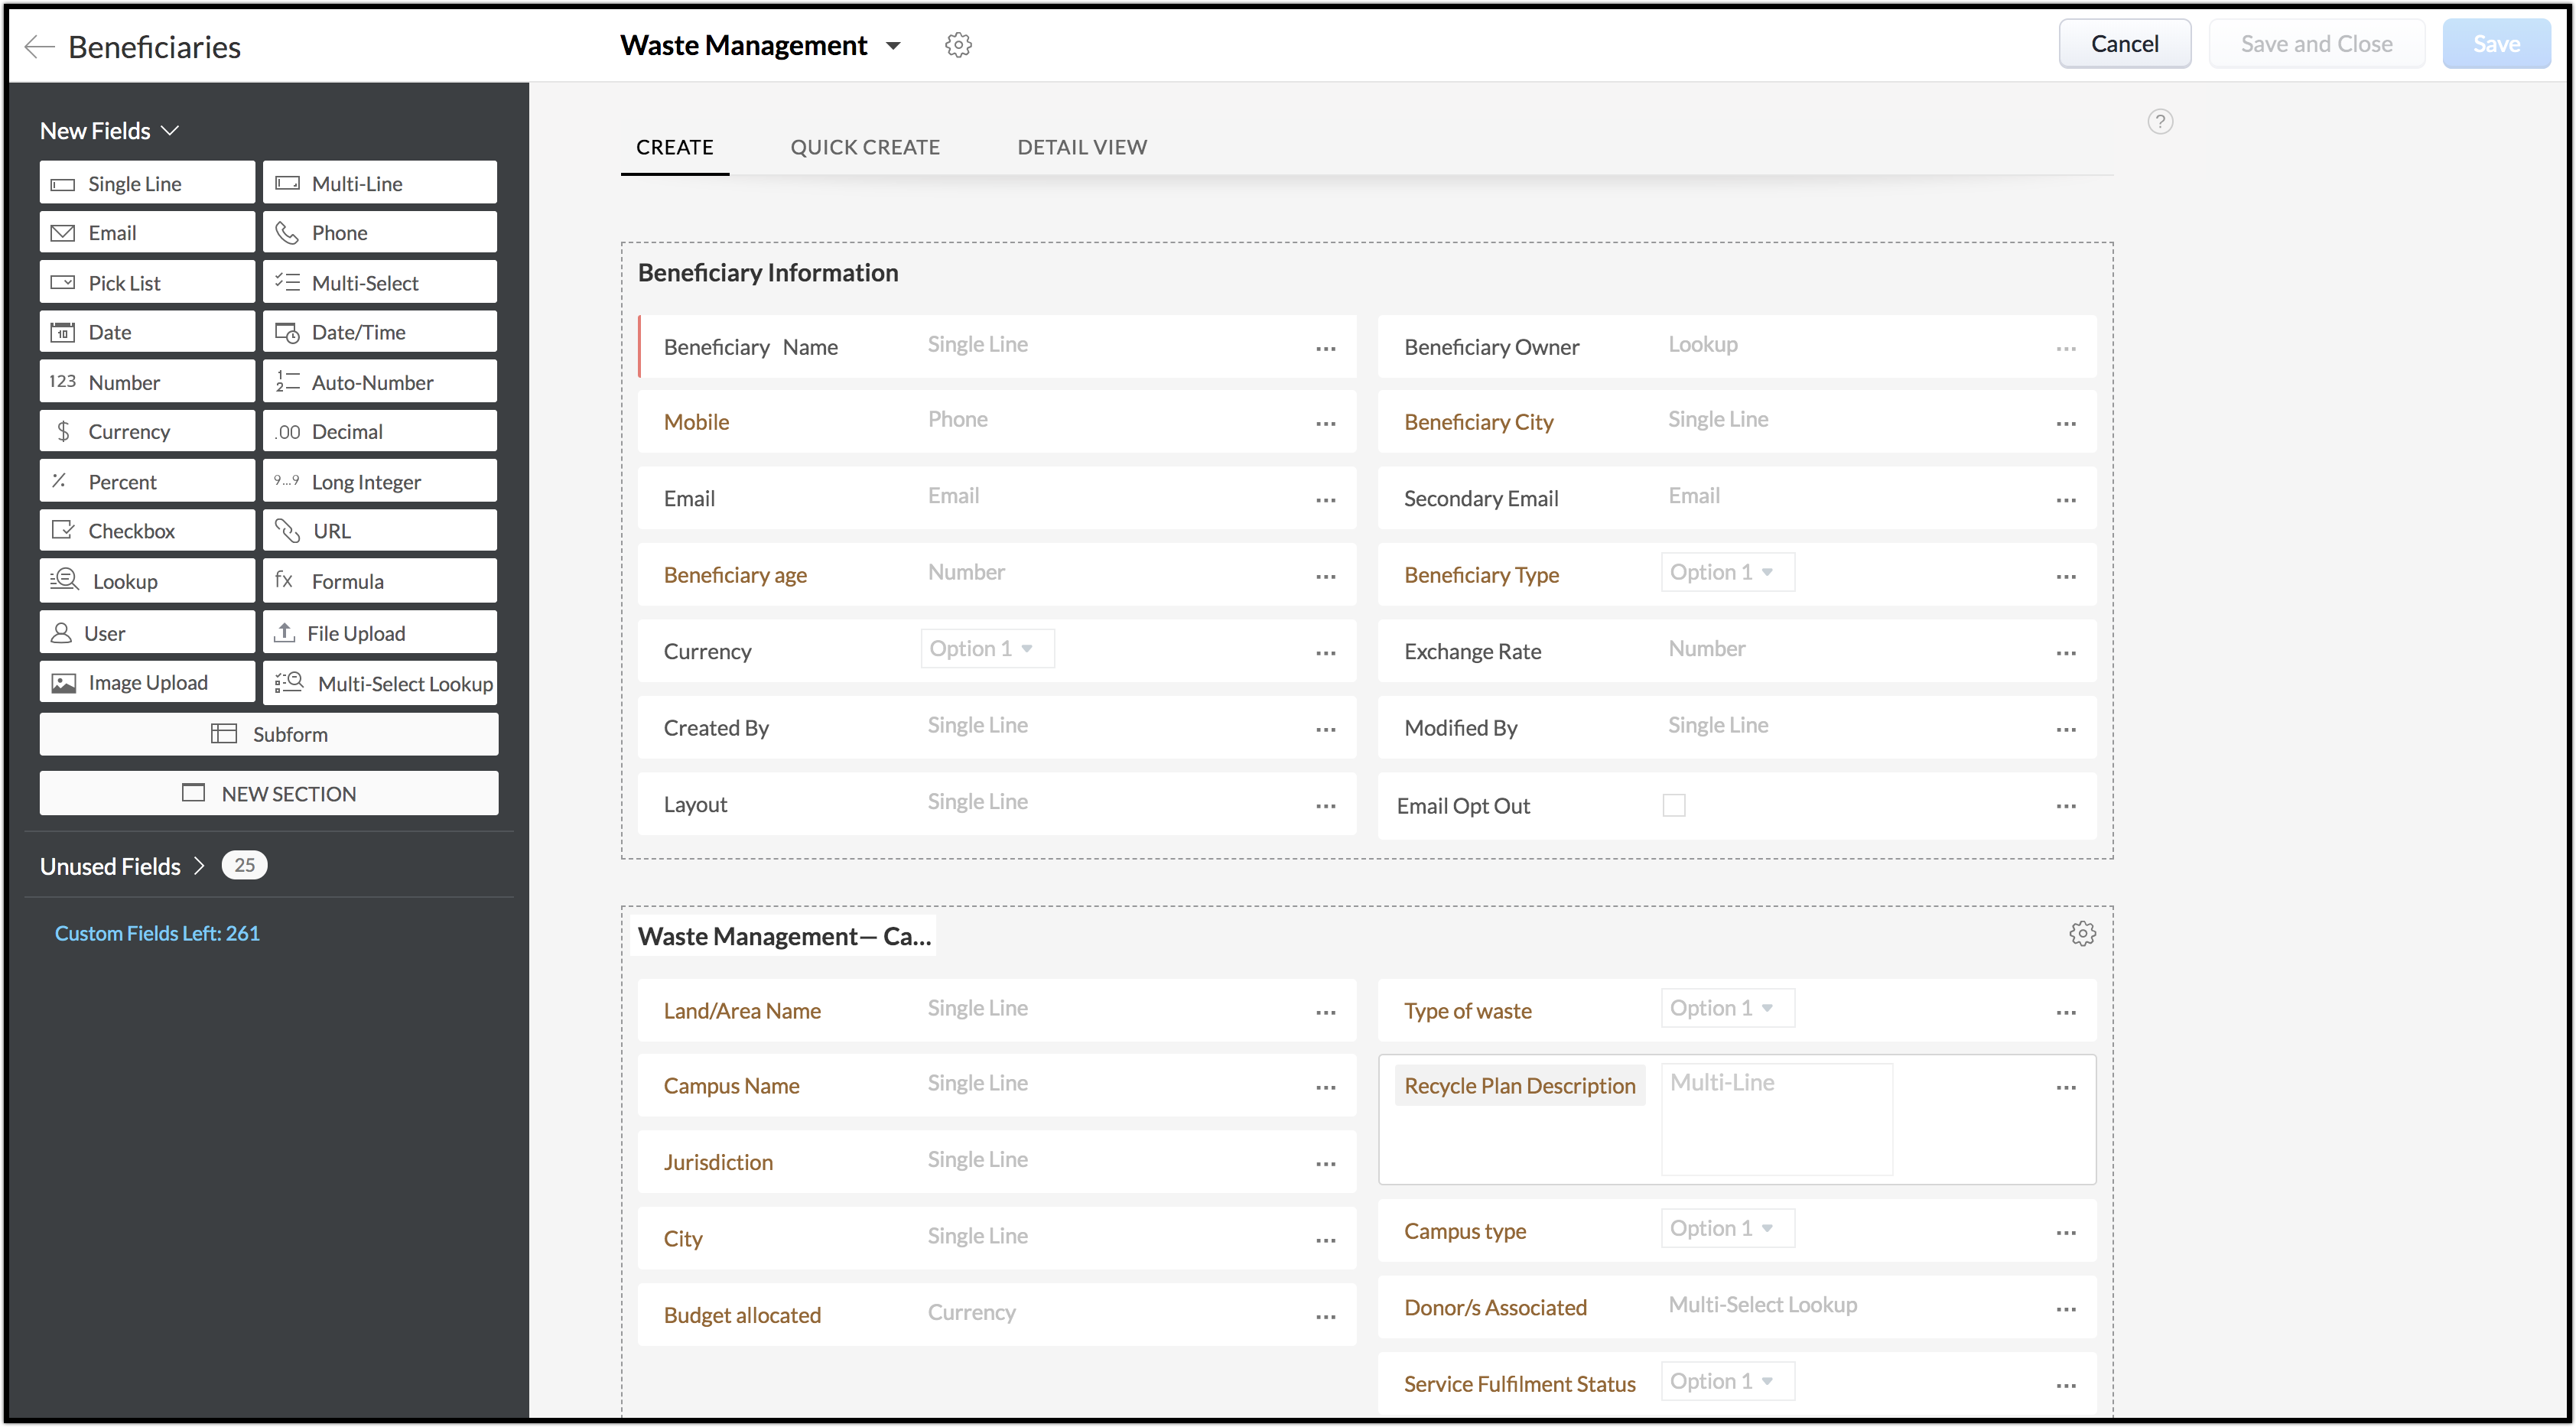Screen dimensions: 2576x1427
Task: Click the NEW SECTION button
Action: pyautogui.click(x=269, y=794)
